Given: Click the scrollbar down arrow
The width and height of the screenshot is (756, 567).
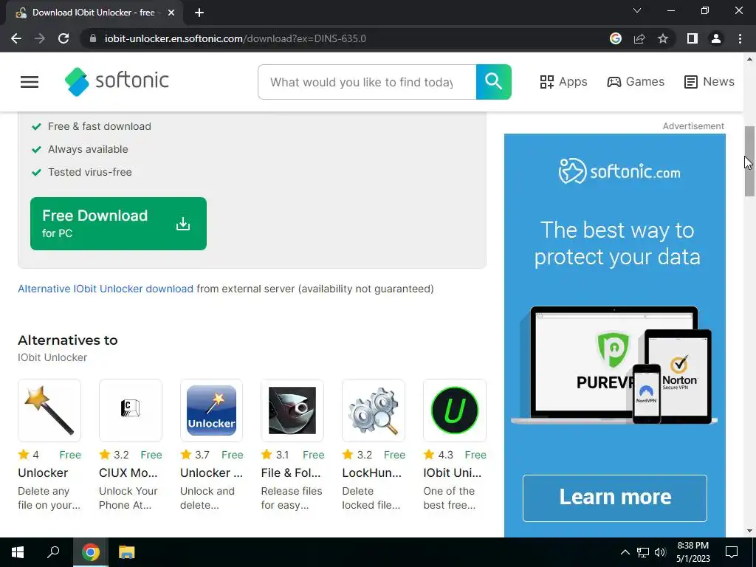Looking at the screenshot, I should click(749, 531).
